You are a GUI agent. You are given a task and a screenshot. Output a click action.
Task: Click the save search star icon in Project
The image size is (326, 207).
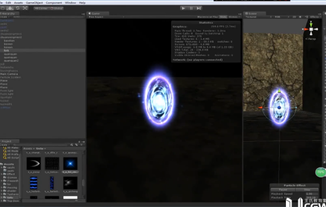point(81,145)
